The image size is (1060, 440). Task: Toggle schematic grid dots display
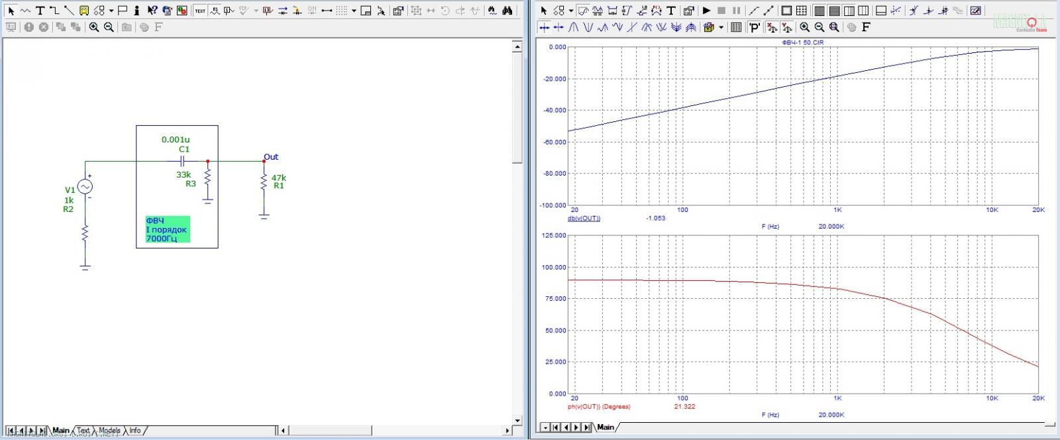(x=341, y=11)
